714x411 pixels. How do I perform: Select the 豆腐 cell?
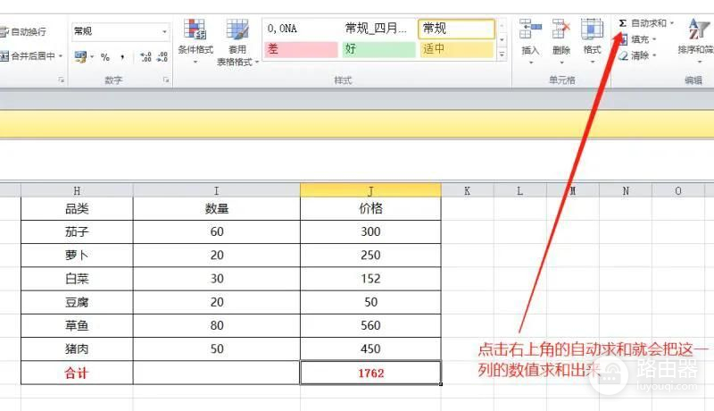[77, 302]
